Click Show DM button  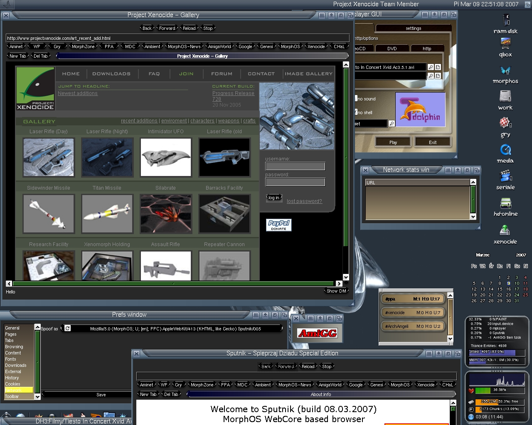pyautogui.click(x=336, y=291)
